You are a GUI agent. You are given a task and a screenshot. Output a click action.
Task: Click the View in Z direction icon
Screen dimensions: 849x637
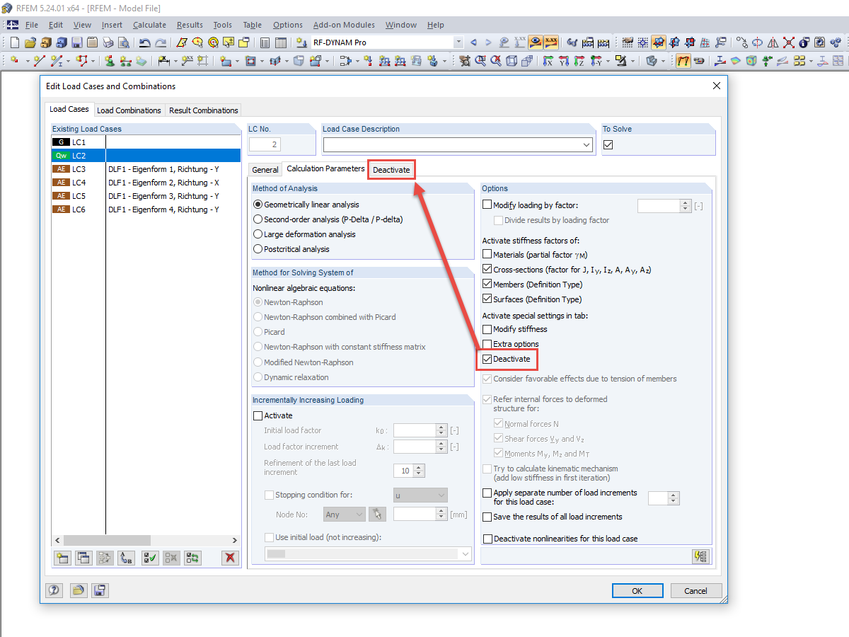click(x=579, y=61)
